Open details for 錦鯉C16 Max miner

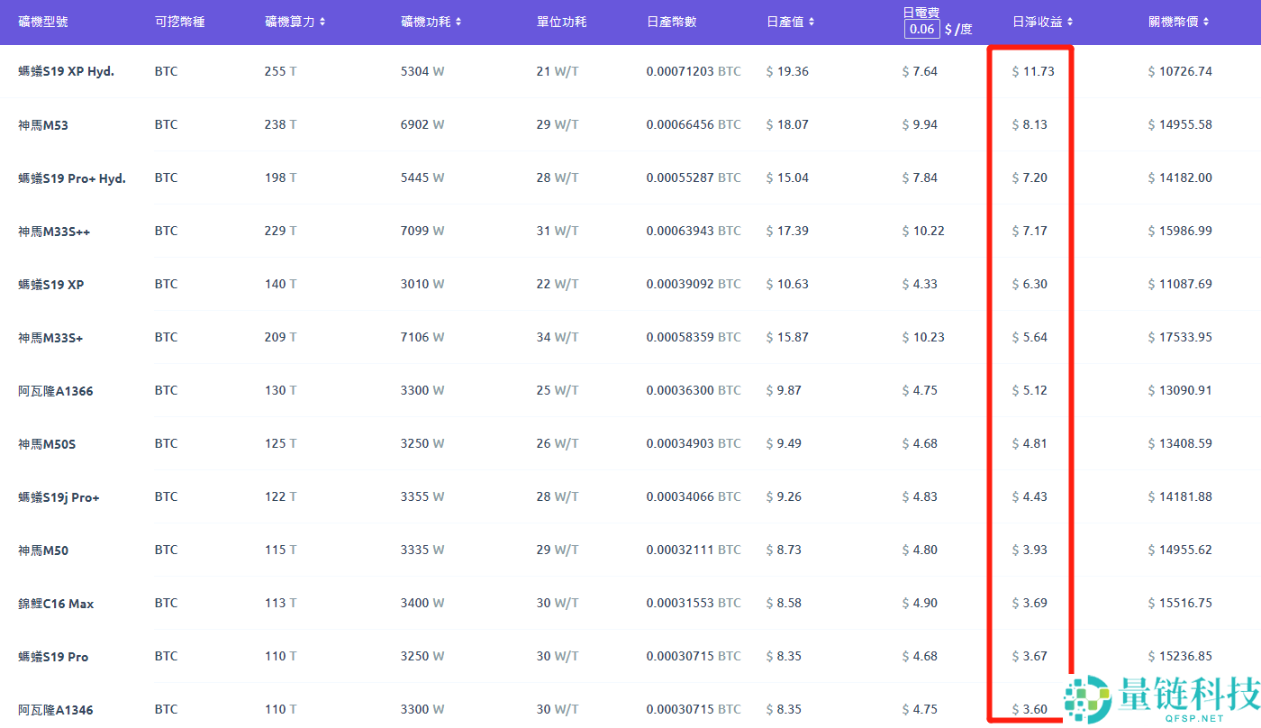[56, 603]
